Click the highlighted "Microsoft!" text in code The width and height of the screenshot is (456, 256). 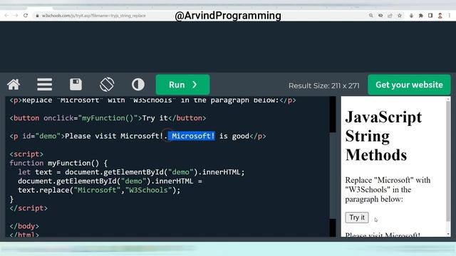pos(192,136)
